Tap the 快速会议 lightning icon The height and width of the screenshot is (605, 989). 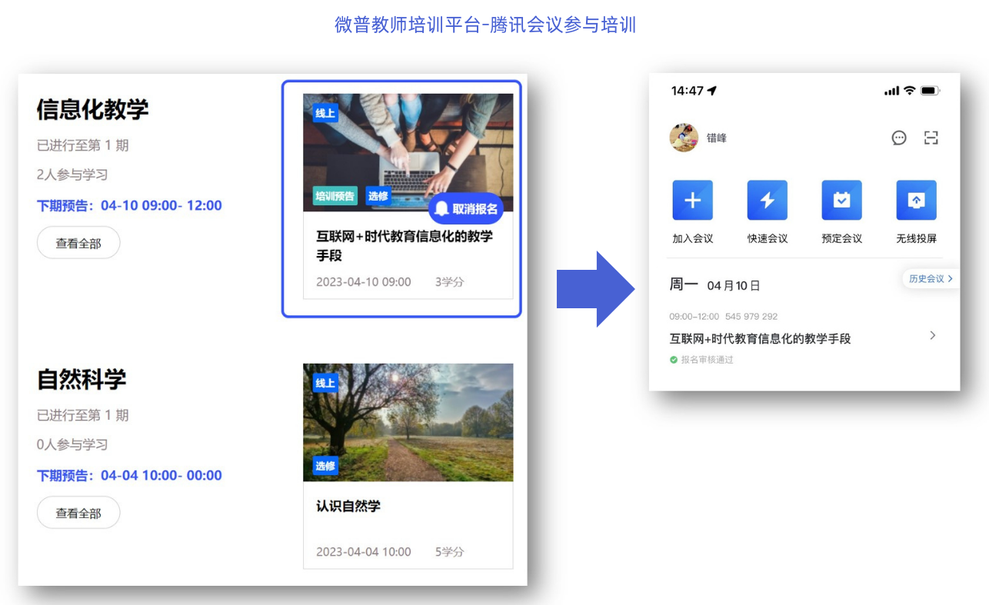pos(767,201)
